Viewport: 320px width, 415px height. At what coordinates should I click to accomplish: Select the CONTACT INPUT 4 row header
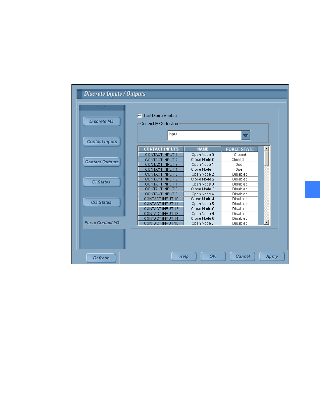161,170
